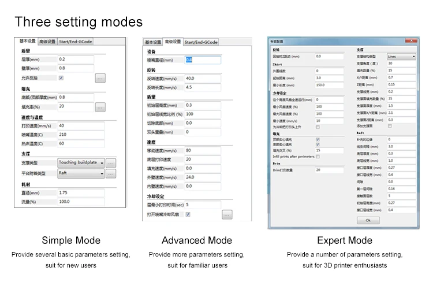Click Expert window field showing 150.0
The height and width of the screenshot is (282, 433).
tap(330, 85)
